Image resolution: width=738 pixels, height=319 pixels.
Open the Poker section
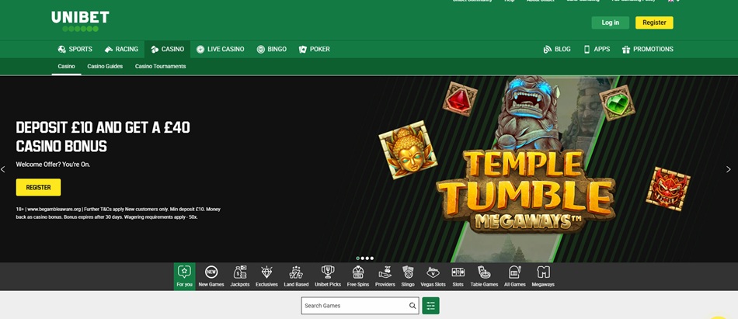pyautogui.click(x=315, y=49)
